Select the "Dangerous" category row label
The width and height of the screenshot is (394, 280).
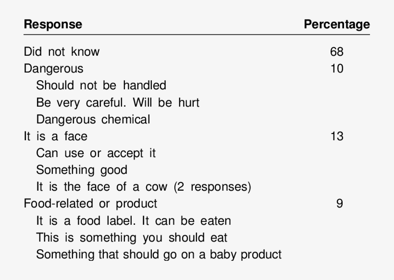(x=53, y=69)
